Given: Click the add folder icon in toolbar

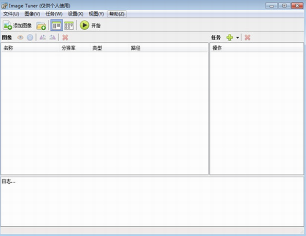Looking at the screenshot, I should click(41, 26).
